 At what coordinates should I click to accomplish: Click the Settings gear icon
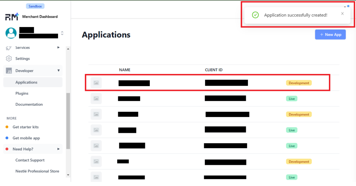(9, 59)
